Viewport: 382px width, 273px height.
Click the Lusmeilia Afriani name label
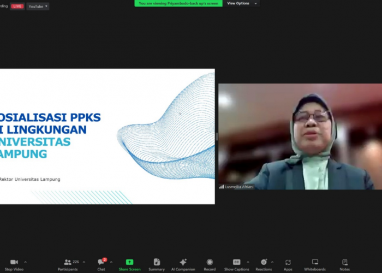tap(239, 187)
